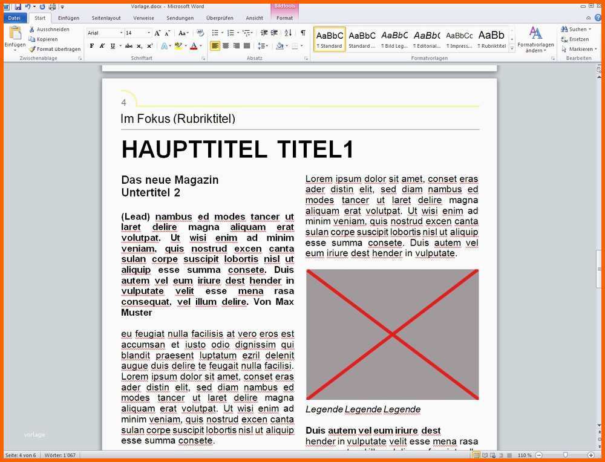The width and height of the screenshot is (605, 462).
Task: Right-align the paragraph
Action: pyautogui.click(x=236, y=46)
